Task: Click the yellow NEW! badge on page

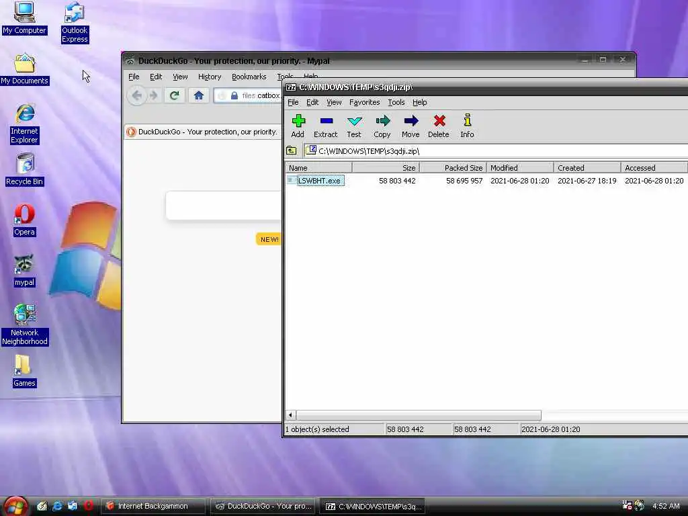Action: tap(269, 239)
